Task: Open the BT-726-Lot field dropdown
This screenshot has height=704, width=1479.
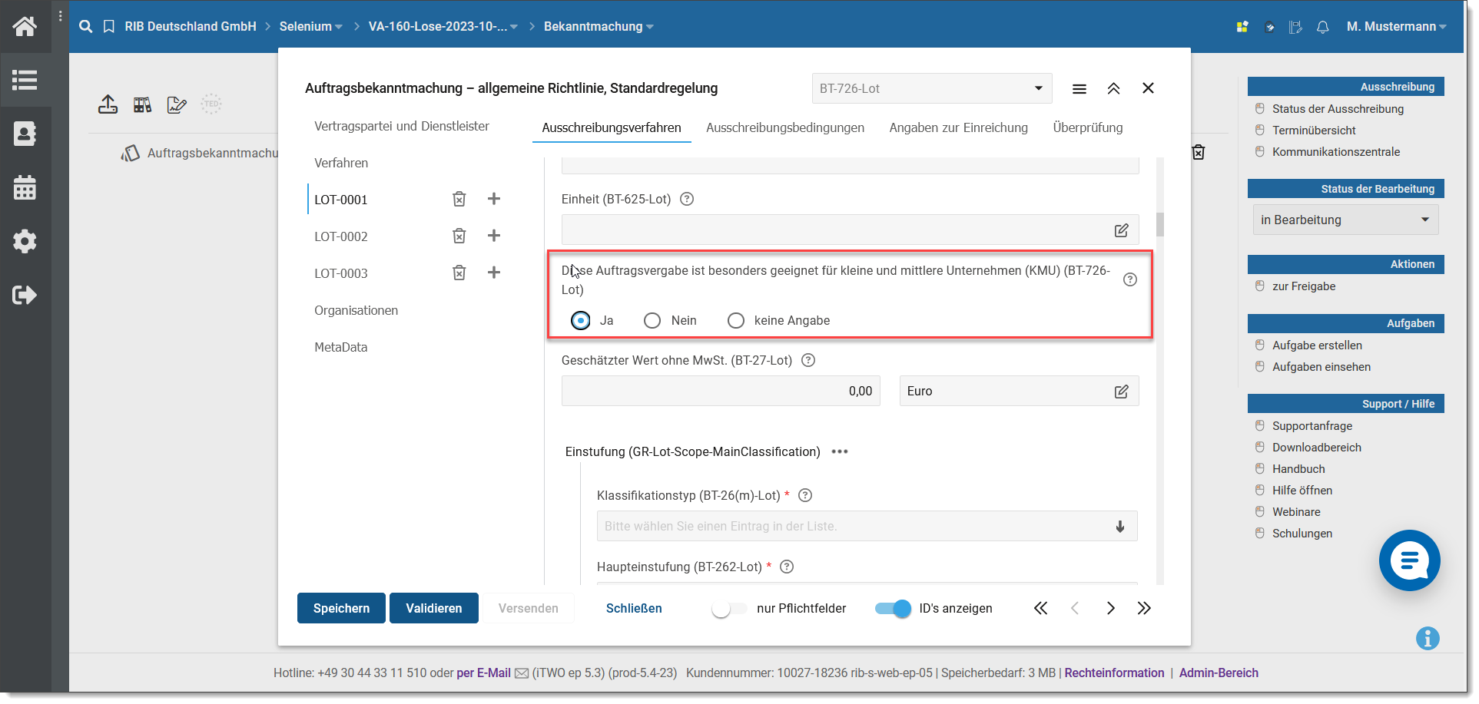Action: tap(932, 88)
